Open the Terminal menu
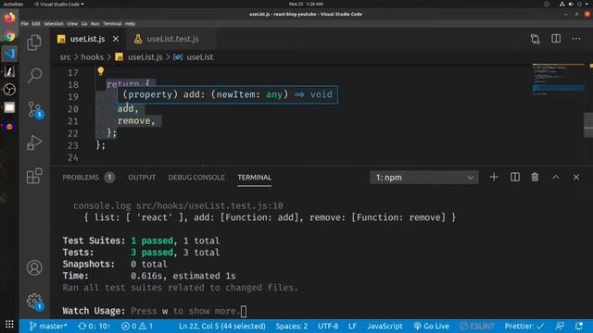 112,24
